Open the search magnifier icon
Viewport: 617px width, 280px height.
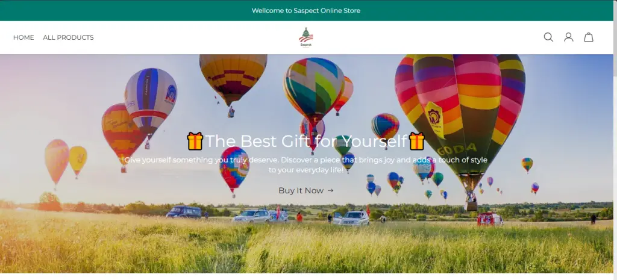tap(548, 37)
